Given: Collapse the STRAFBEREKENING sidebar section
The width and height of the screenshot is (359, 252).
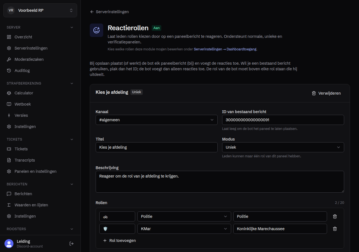Looking at the screenshot, I should click(x=72, y=83).
